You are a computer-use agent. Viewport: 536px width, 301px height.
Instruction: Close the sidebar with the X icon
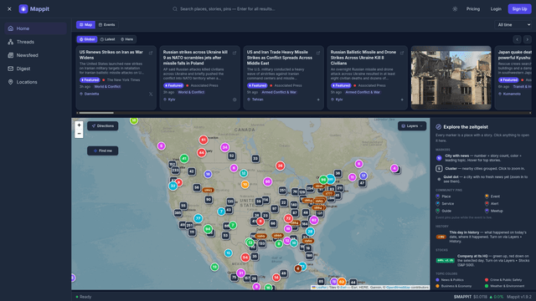click(x=9, y=9)
